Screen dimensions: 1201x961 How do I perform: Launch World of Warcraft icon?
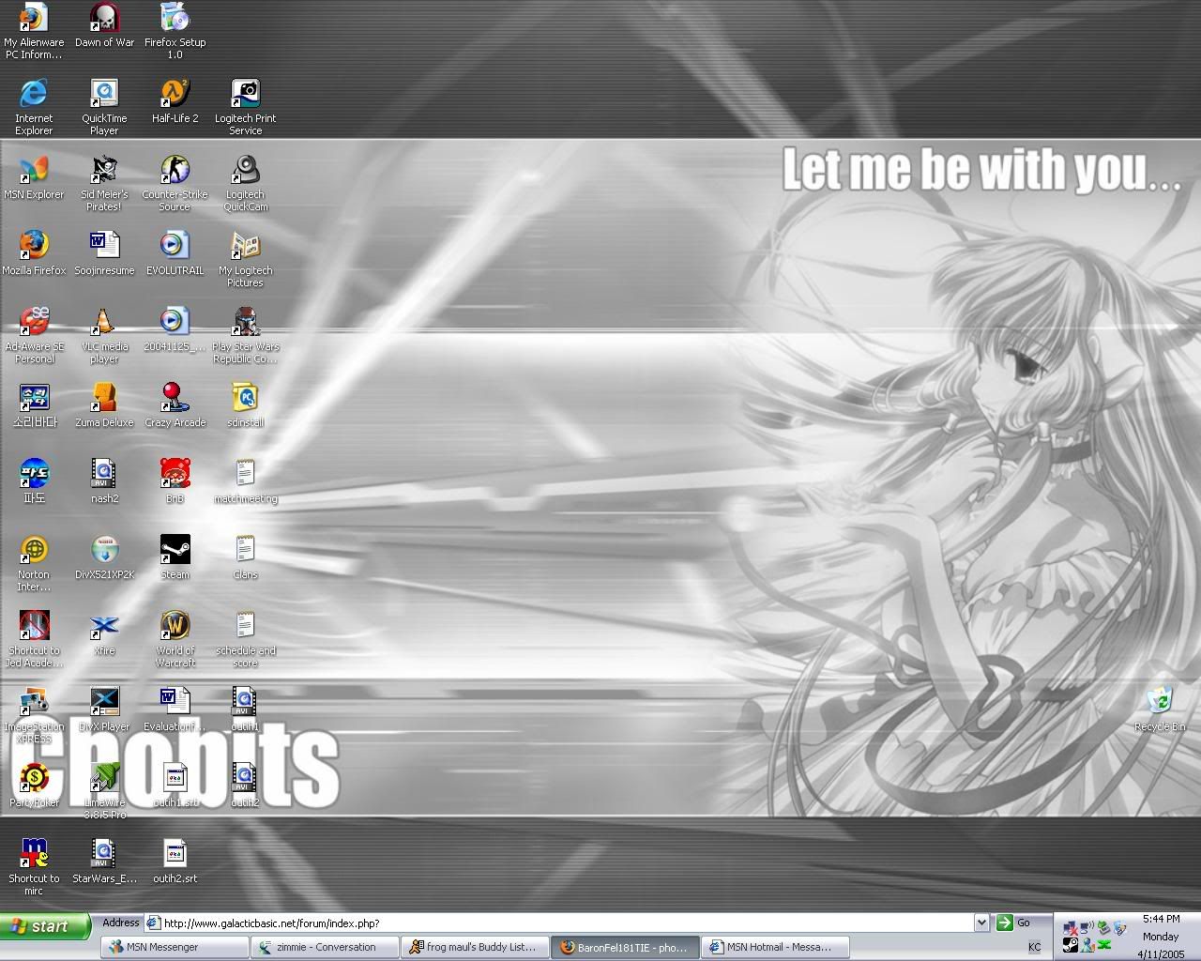[175, 626]
